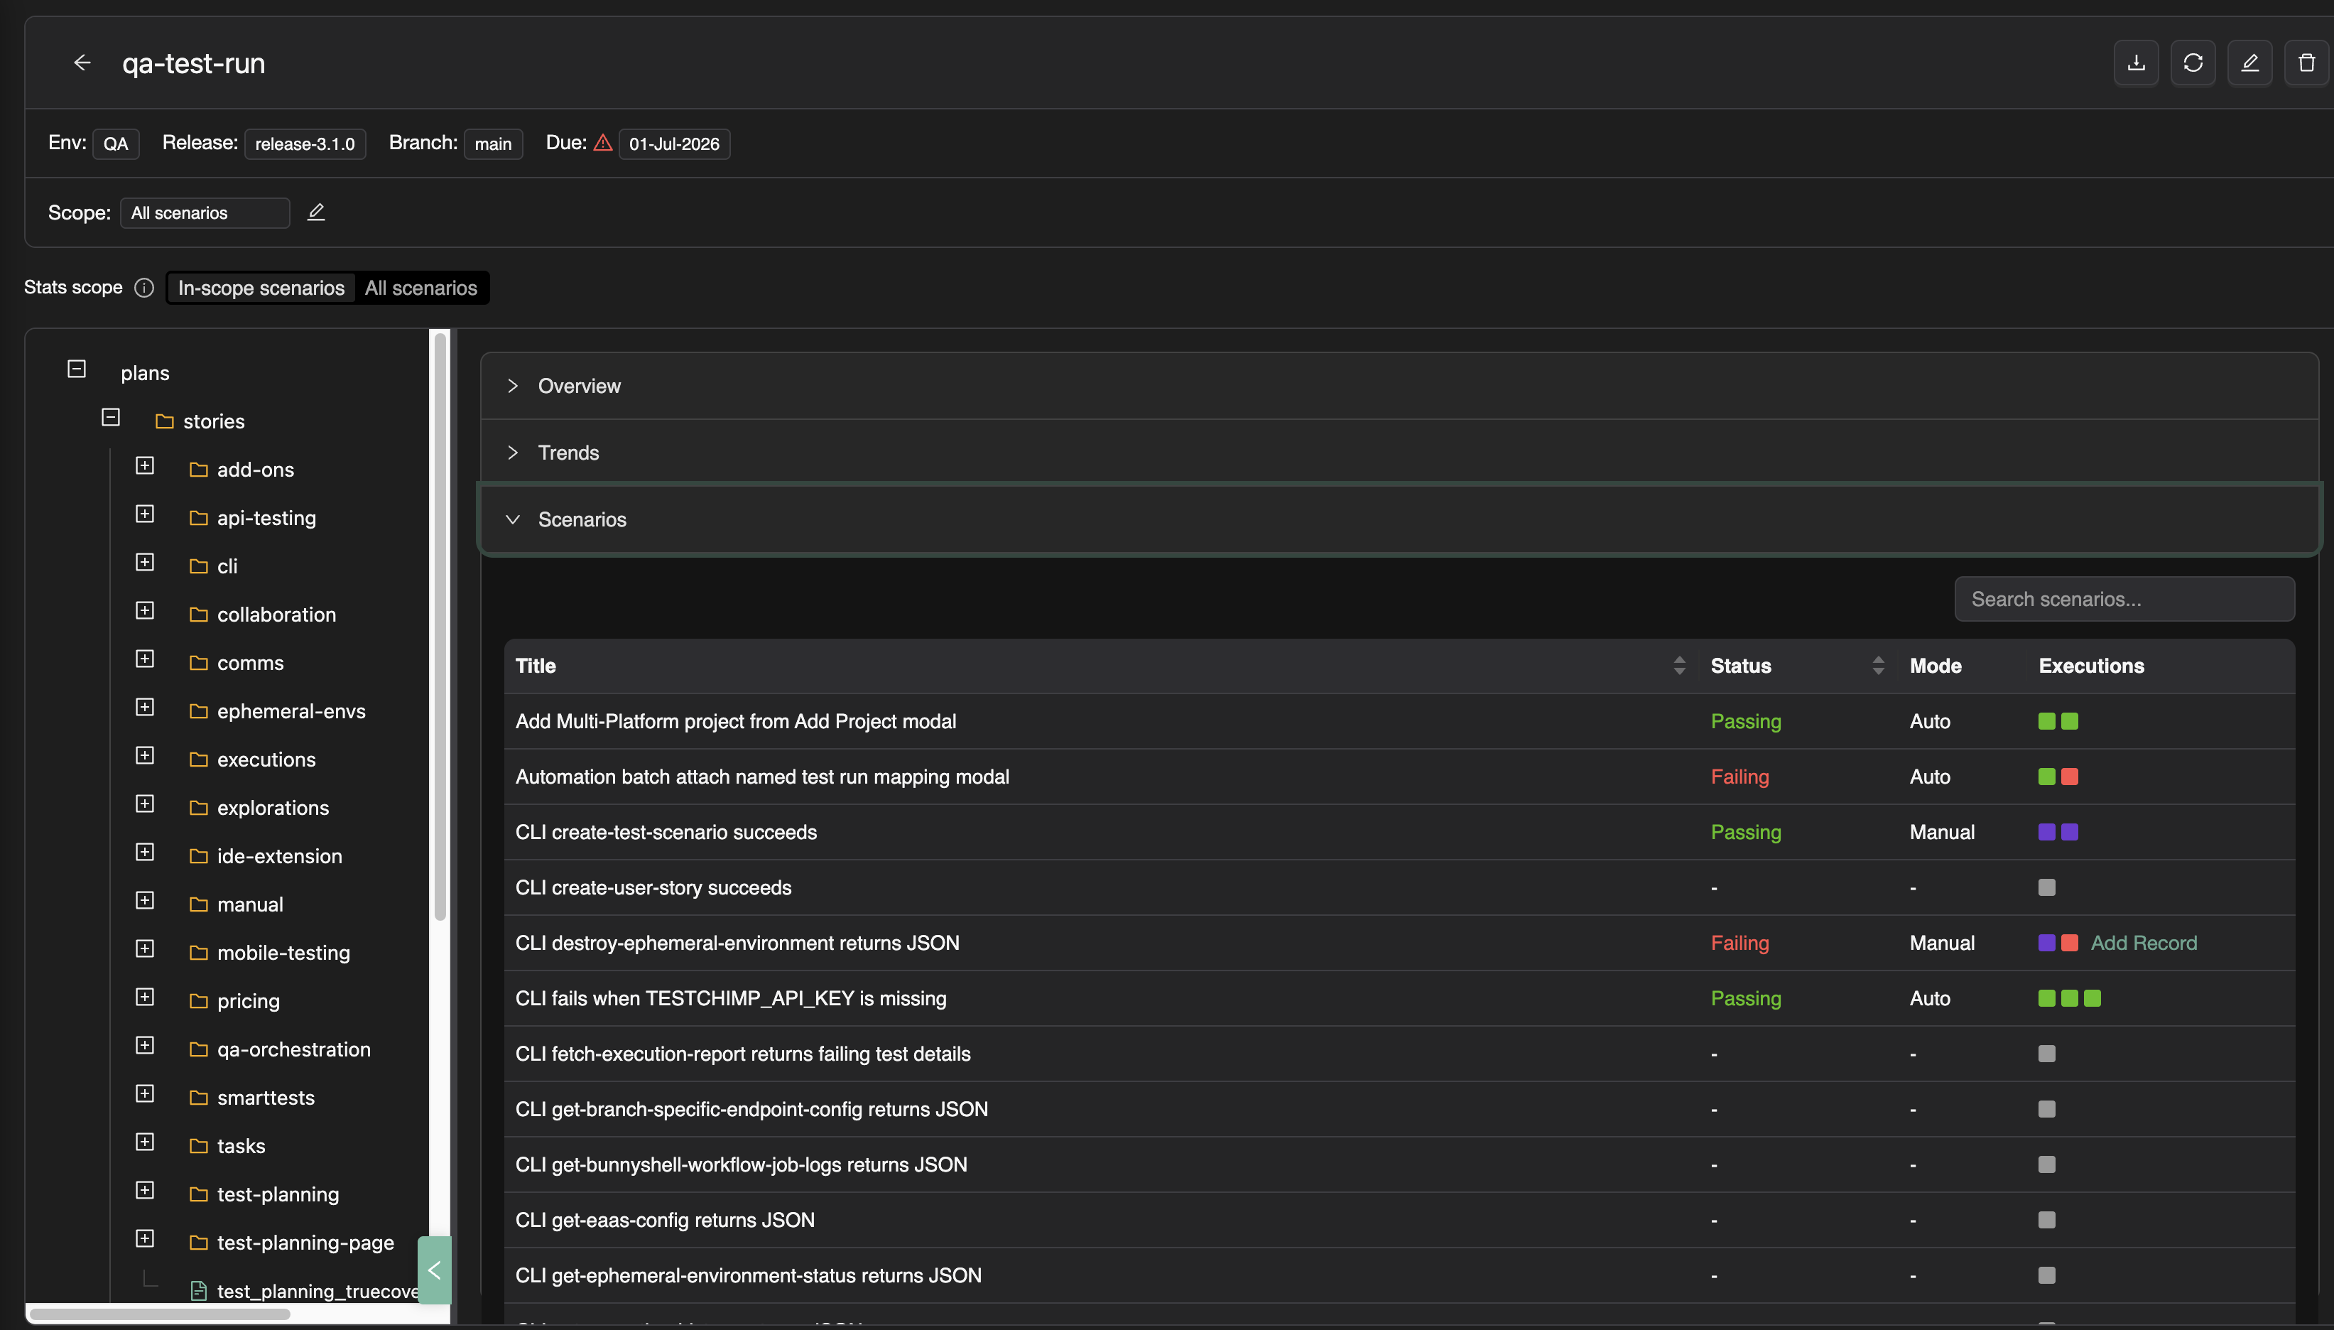
Task: Click the Mode column header
Action: 1935,666
